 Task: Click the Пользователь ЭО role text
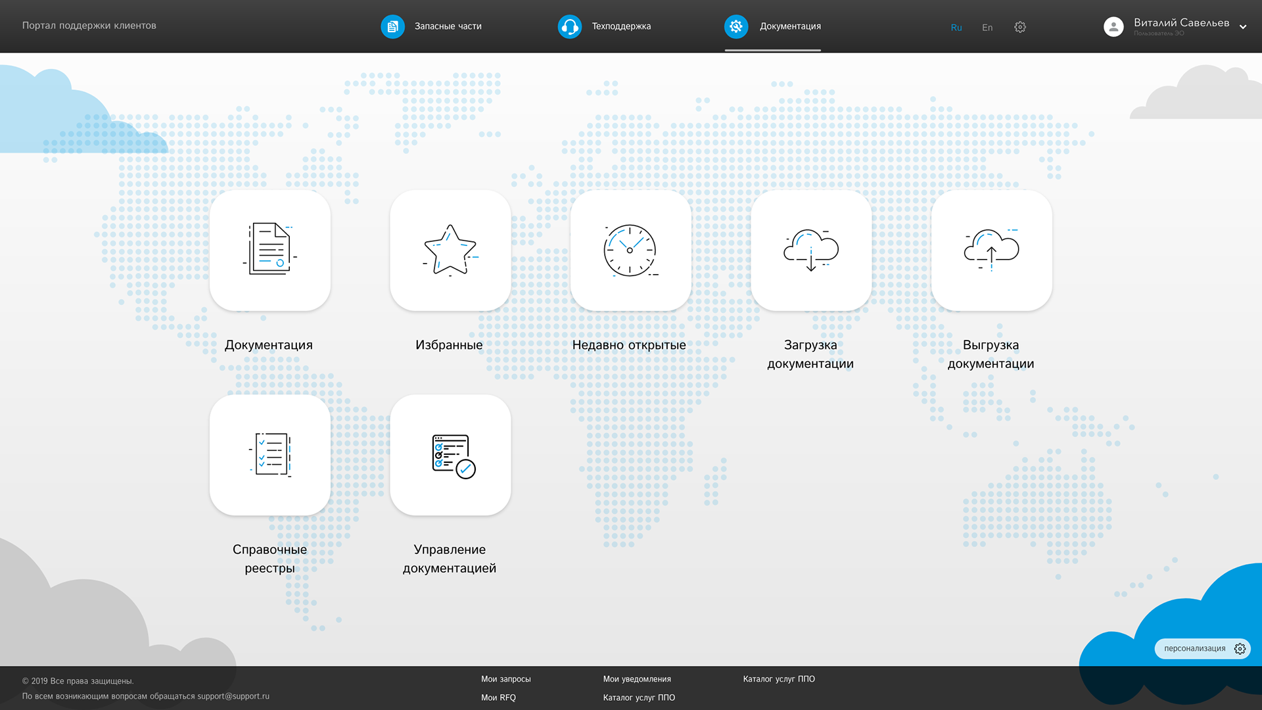pyautogui.click(x=1159, y=34)
